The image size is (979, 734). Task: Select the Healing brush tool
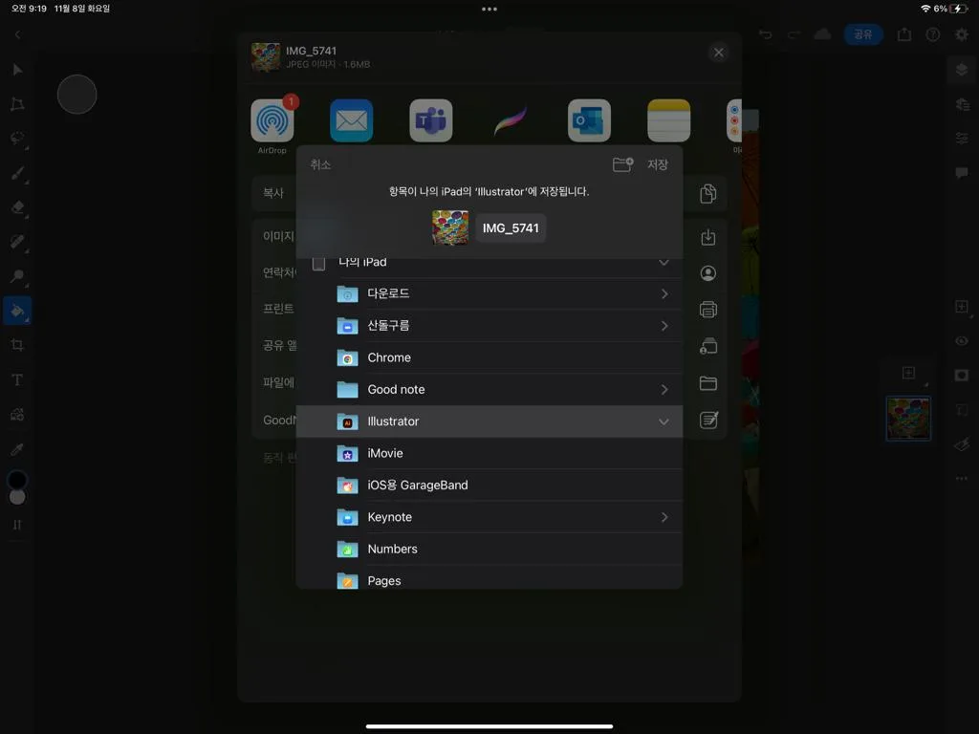click(x=17, y=242)
